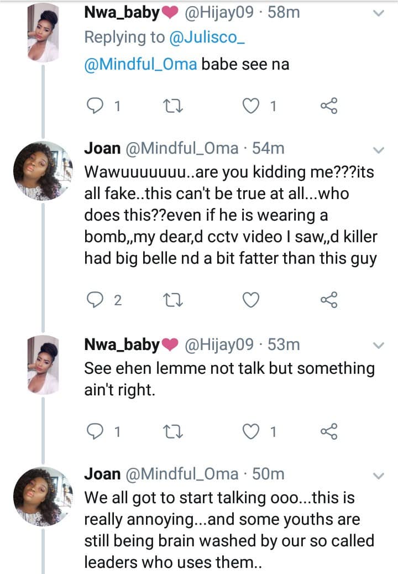The image size is (398, 574).
Task: Expand more options on Joan's 54m tweet
Action: (x=379, y=150)
